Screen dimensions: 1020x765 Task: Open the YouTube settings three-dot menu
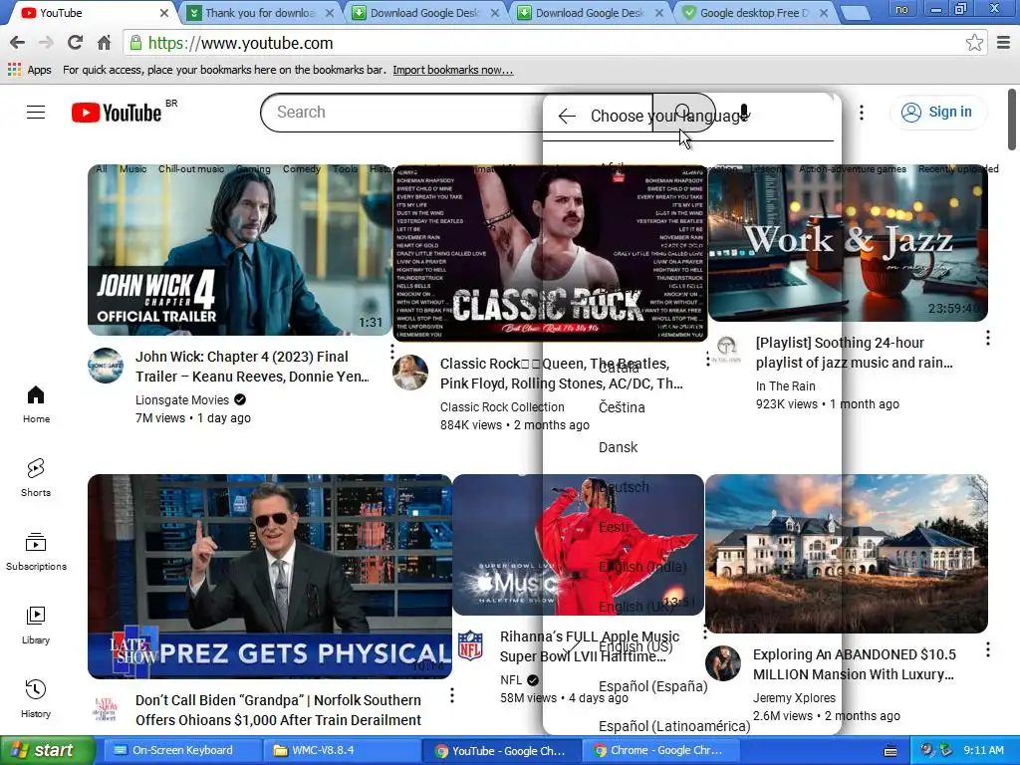(x=862, y=113)
